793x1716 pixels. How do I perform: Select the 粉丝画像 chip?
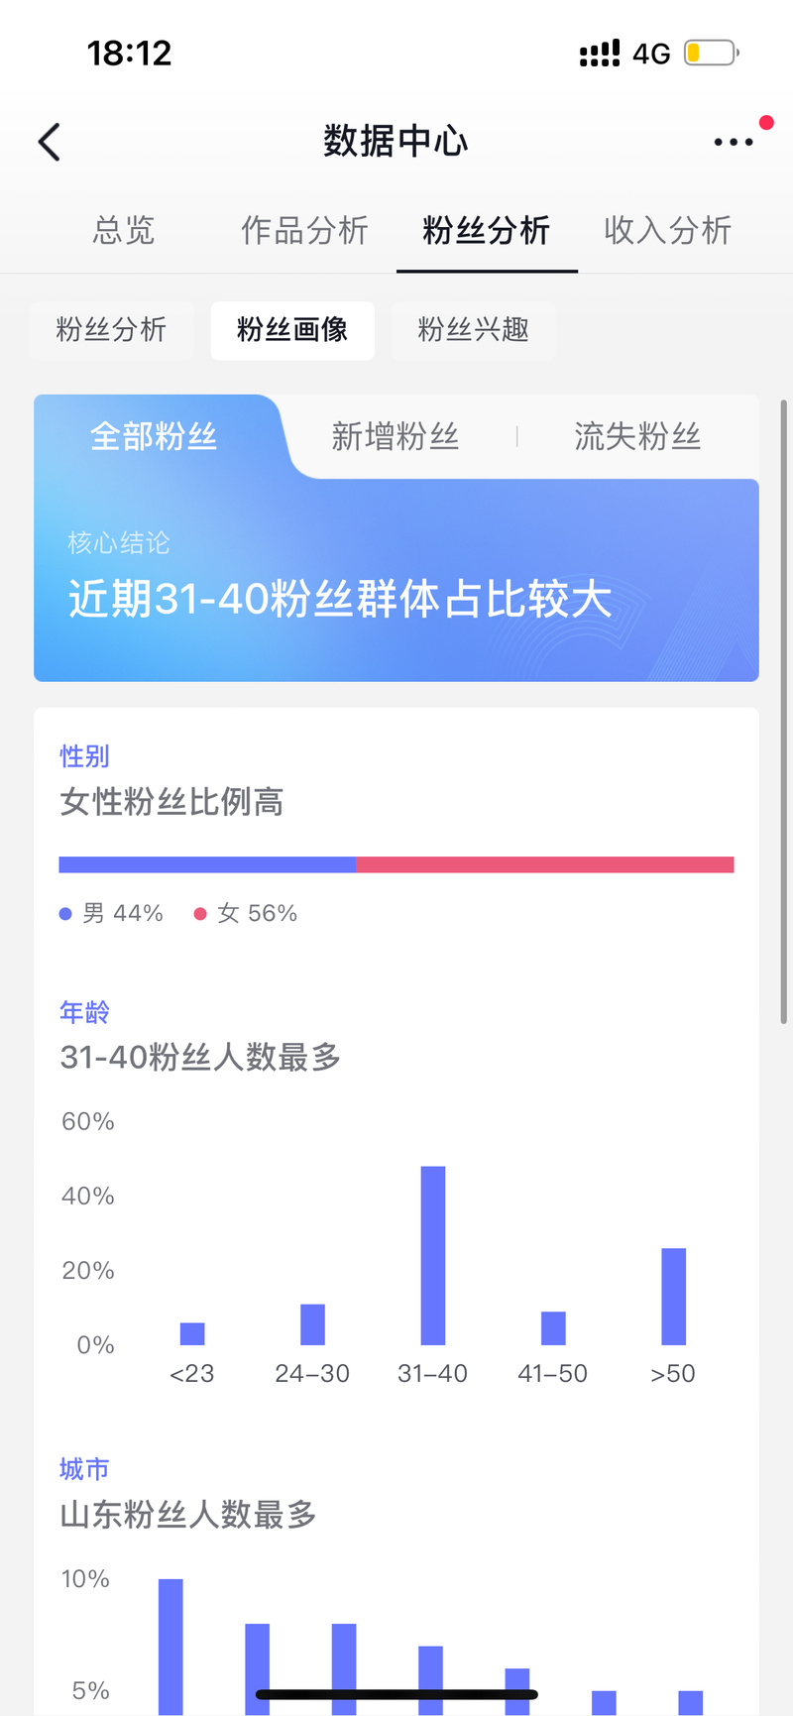[292, 330]
